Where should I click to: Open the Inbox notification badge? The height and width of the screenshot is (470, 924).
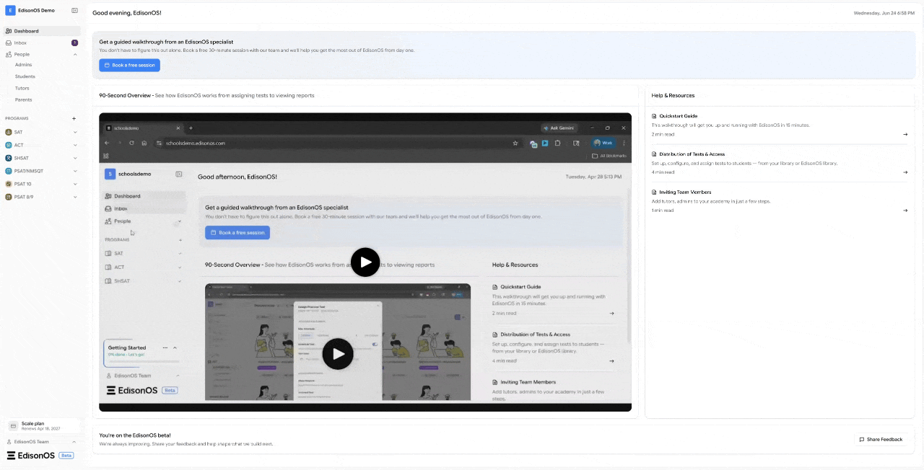(x=74, y=43)
